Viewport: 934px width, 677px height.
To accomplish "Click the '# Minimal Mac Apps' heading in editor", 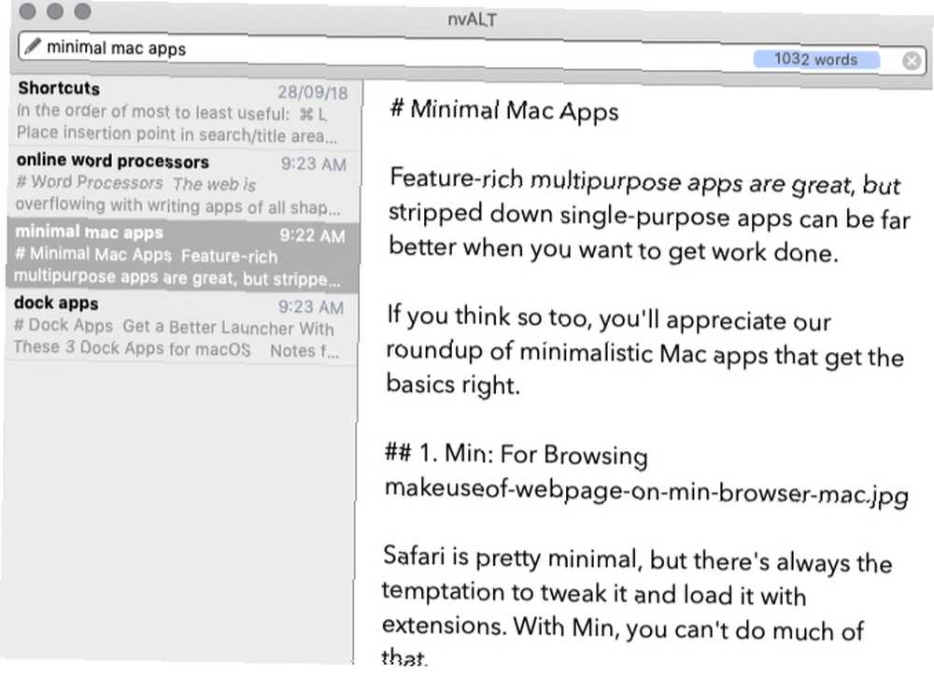I will click(x=504, y=111).
